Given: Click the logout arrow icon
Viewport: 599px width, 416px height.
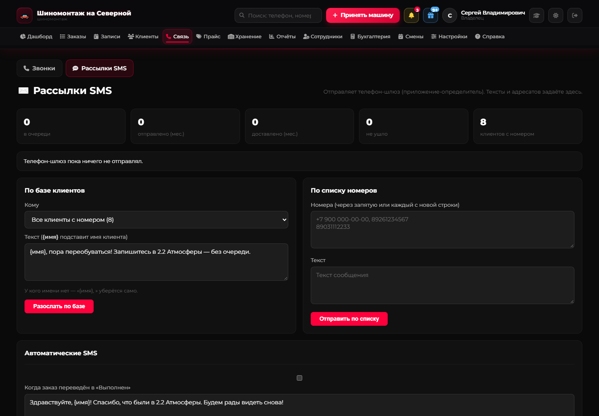Looking at the screenshot, I should pos(575,15).
